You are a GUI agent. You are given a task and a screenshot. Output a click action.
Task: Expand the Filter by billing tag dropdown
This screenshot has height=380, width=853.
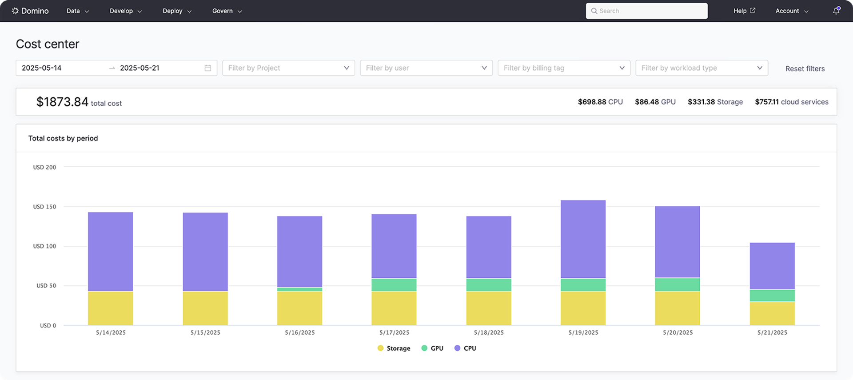564,68
